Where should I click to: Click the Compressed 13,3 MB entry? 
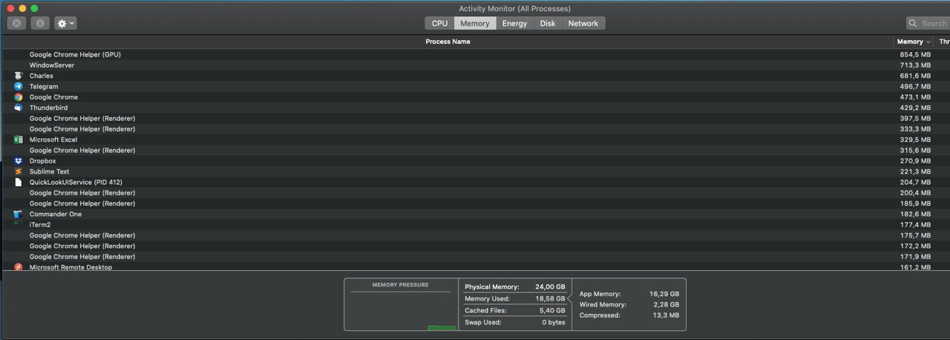coord(629,316)
